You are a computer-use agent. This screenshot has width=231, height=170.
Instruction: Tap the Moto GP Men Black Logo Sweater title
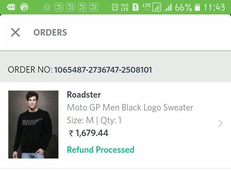(130, 108)
